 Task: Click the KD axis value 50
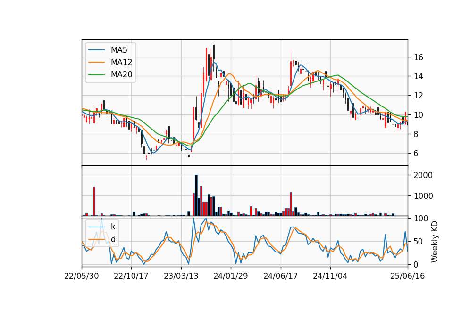click(x=419, y=241)
